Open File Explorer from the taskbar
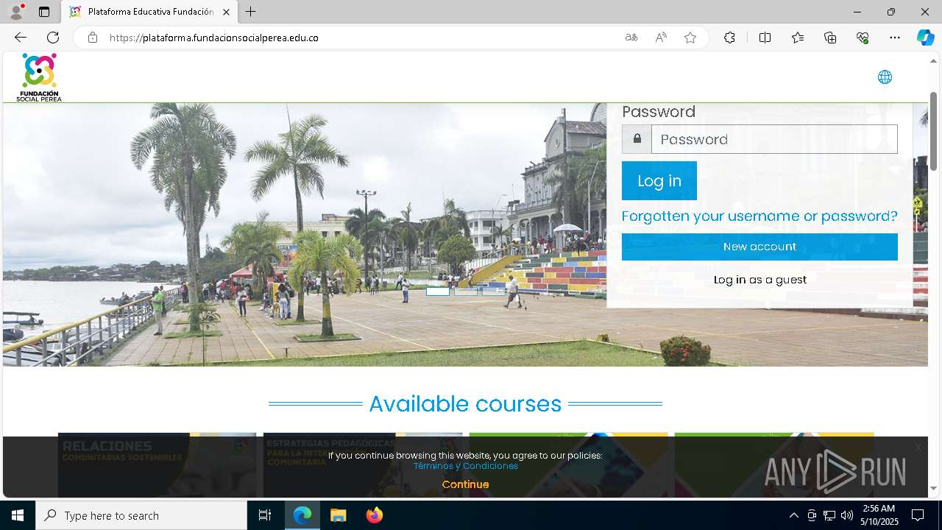 (338, 515)
